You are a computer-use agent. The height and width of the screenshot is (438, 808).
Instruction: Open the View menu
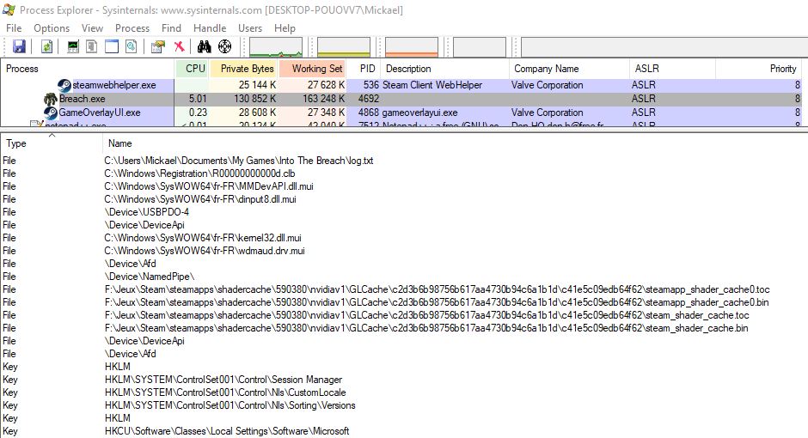pos(92,28)
